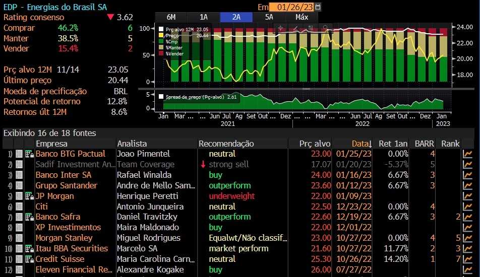Open the Credit Suisse company link
The height and width of the screenshot is (277, 480).
point(60,259)
